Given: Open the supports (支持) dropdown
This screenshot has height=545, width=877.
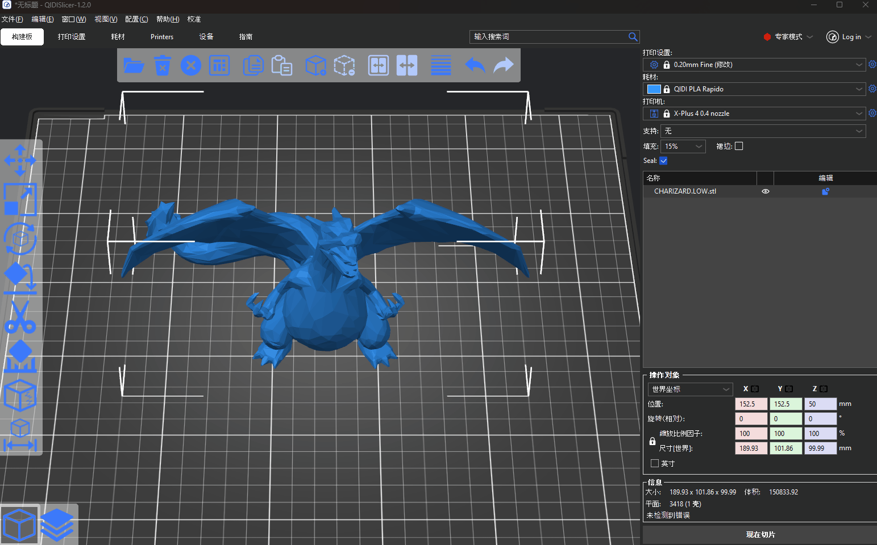Looking at the screenshot, I should [763, 131].
